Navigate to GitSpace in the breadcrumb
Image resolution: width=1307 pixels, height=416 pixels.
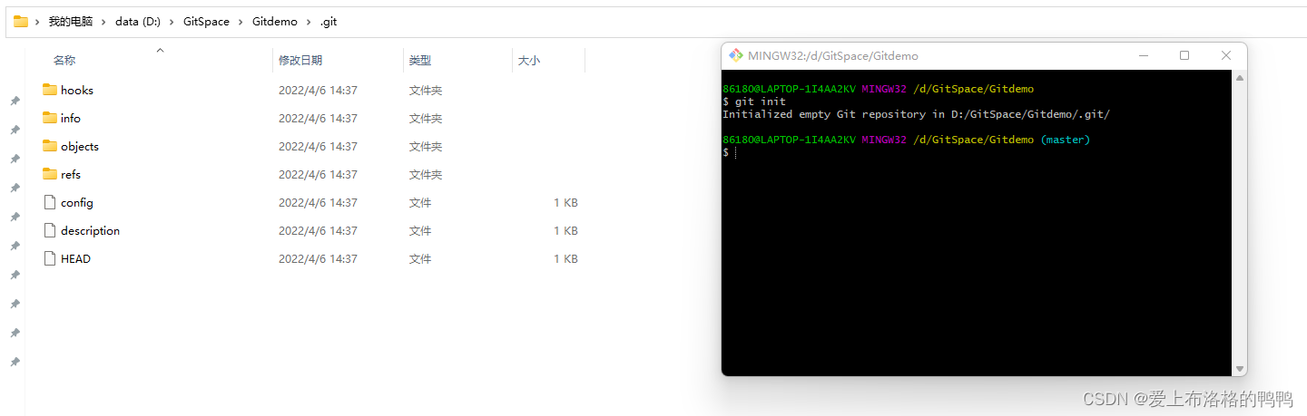coord(206,22)
